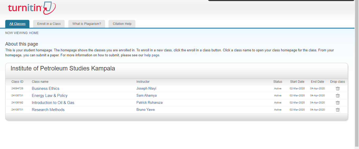
Task: Go to the Citation Help tab
Action: tap(122, 24)
